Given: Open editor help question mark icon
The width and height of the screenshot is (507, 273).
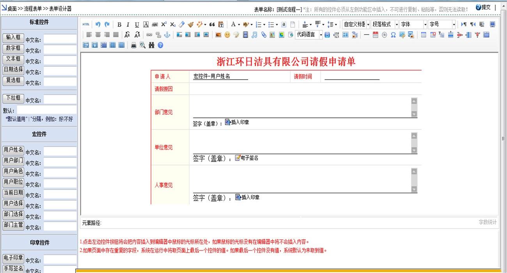Looking at the screenshot, I should pyautogui.click(x=160, y=45).
